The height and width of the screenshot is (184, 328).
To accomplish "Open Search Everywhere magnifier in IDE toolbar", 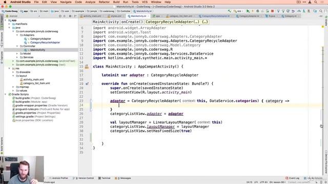I will (321, 11).
